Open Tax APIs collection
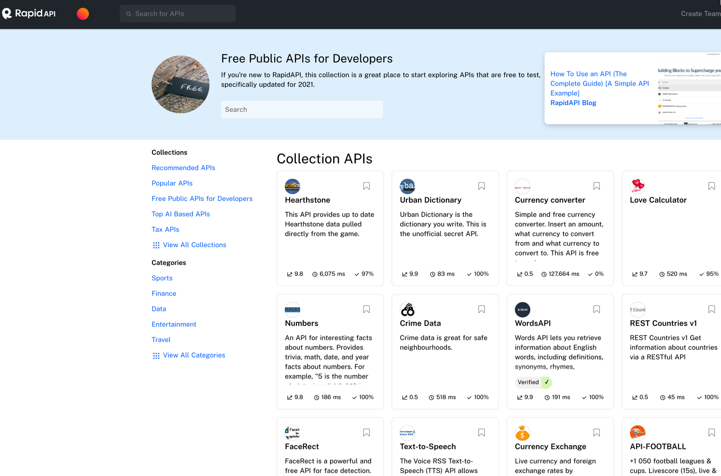 click(x=165, y=229)
